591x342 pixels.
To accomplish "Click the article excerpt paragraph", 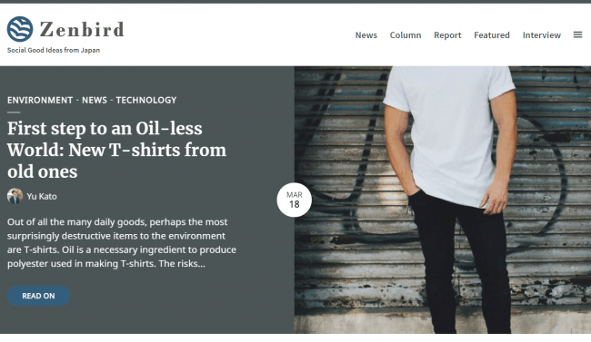I will tap(122, 243).
